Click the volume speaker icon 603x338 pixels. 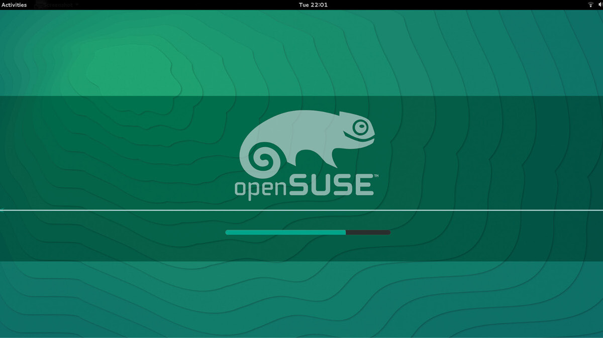point(600,5)
